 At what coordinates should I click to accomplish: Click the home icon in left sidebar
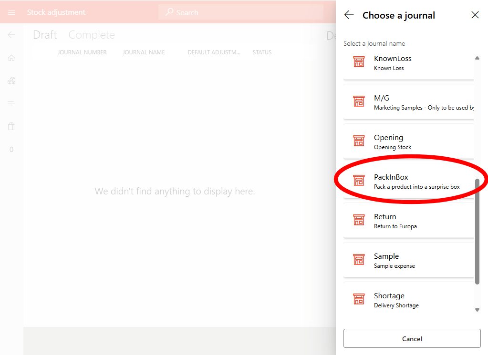(11, 58)
